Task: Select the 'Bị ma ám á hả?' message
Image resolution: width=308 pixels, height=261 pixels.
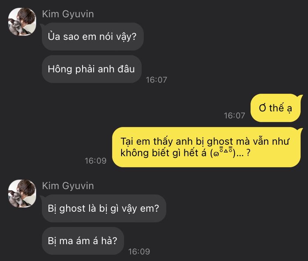Action: [83, 241]
